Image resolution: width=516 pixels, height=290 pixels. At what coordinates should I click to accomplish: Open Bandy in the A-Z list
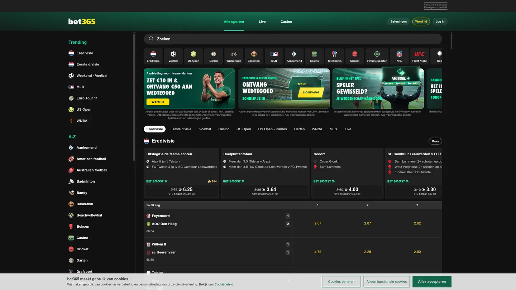pos(78,193)
